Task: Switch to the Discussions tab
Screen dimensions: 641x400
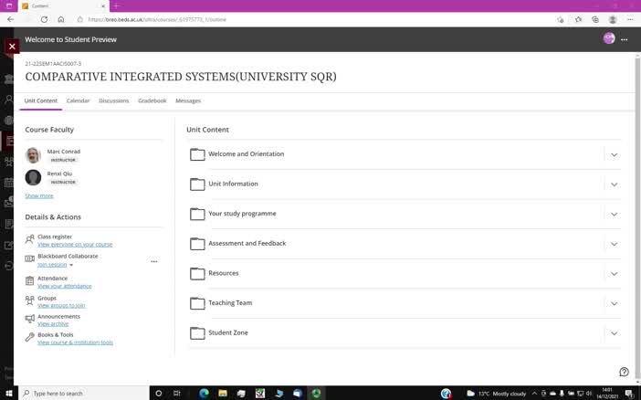Action: click(113, 100)
